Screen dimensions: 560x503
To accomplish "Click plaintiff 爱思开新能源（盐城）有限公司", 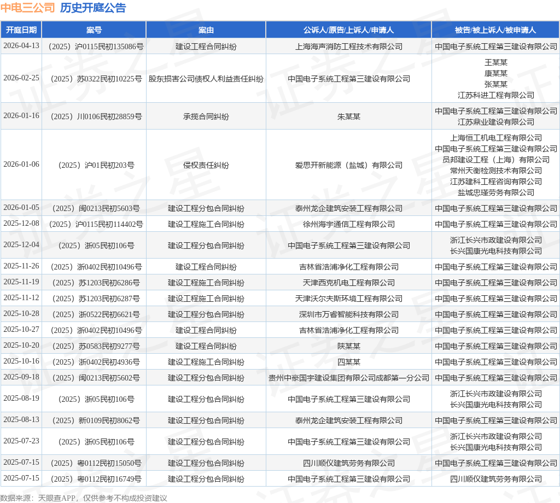I will coord(348,165).
